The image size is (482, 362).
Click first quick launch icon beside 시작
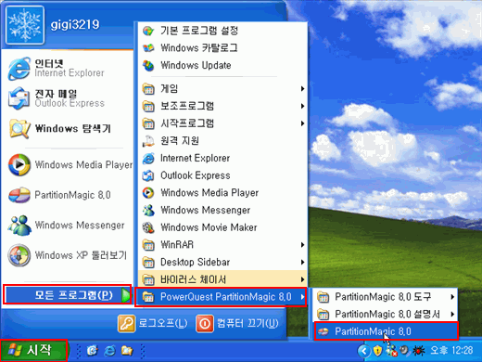(93, 351)
